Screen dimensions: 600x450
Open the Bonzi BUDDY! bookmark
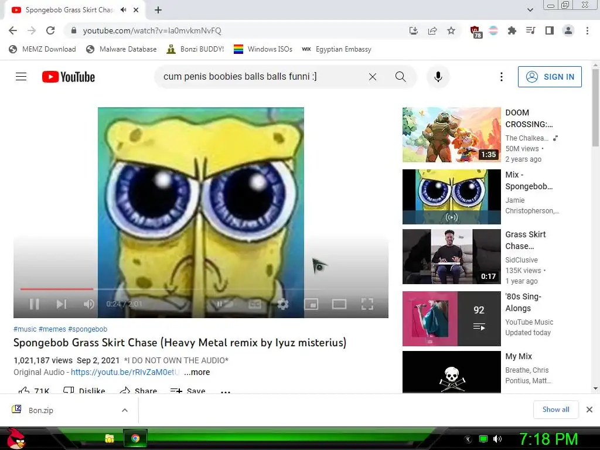pyautogui.click(x=195, y=49)
